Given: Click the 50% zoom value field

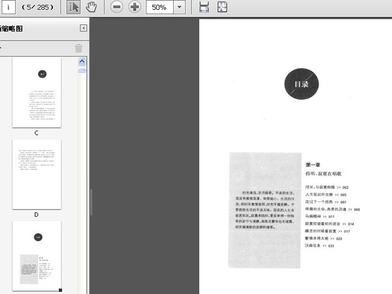Looking at the screenshot, I should pos(159,7).
